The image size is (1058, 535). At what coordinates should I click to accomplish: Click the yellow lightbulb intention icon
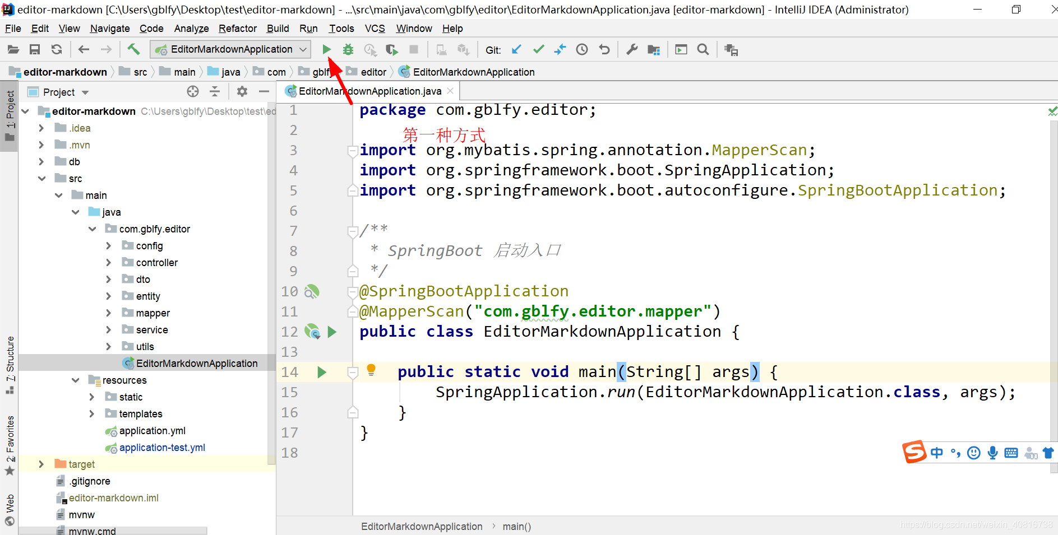371,369
